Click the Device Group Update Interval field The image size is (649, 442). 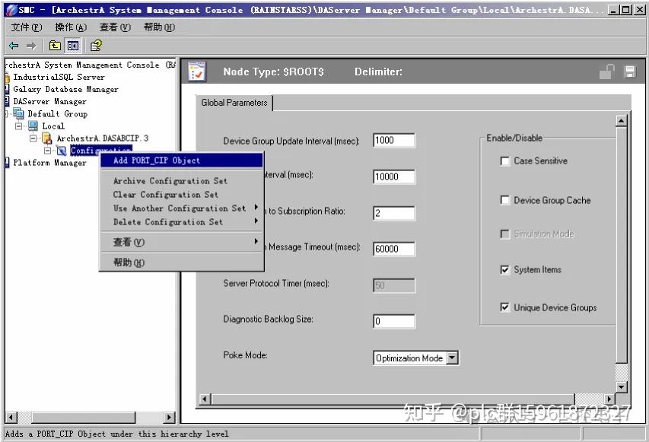pos(393,140)
